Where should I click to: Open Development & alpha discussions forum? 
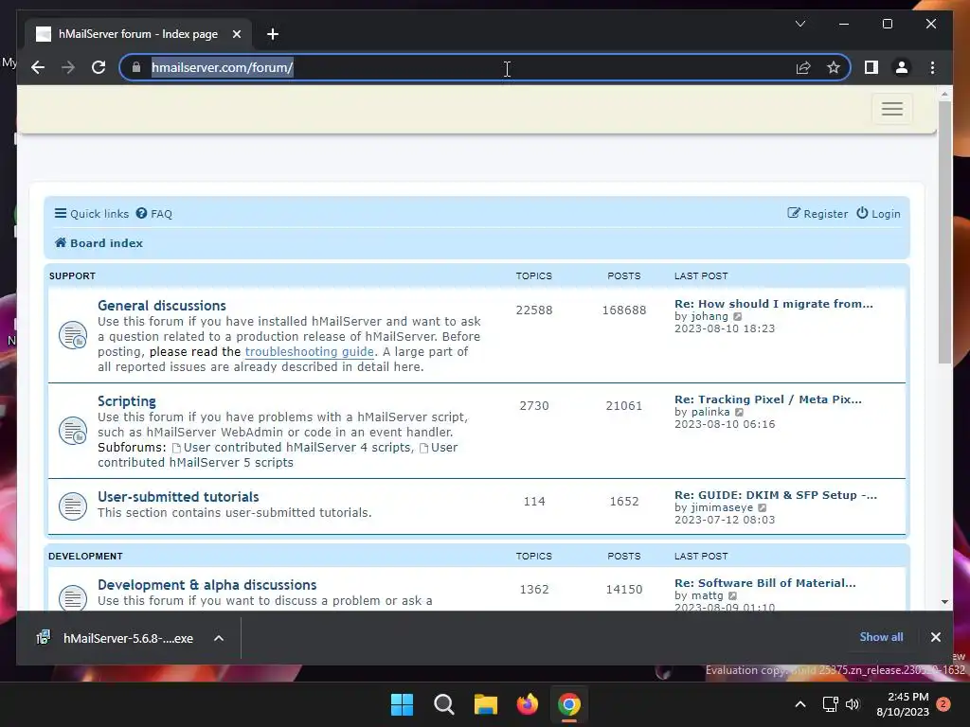tap(207, 585)
